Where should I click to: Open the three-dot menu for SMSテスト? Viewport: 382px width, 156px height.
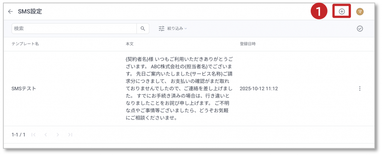[x=360, y=89]
